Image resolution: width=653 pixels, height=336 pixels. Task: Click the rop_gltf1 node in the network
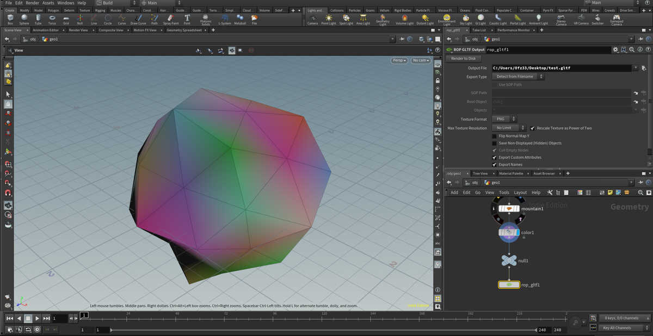tap(509, 284)
